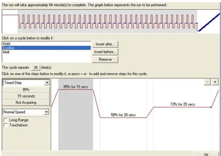
Task: Remove a step with the minus button
Action: click(207, 82)
